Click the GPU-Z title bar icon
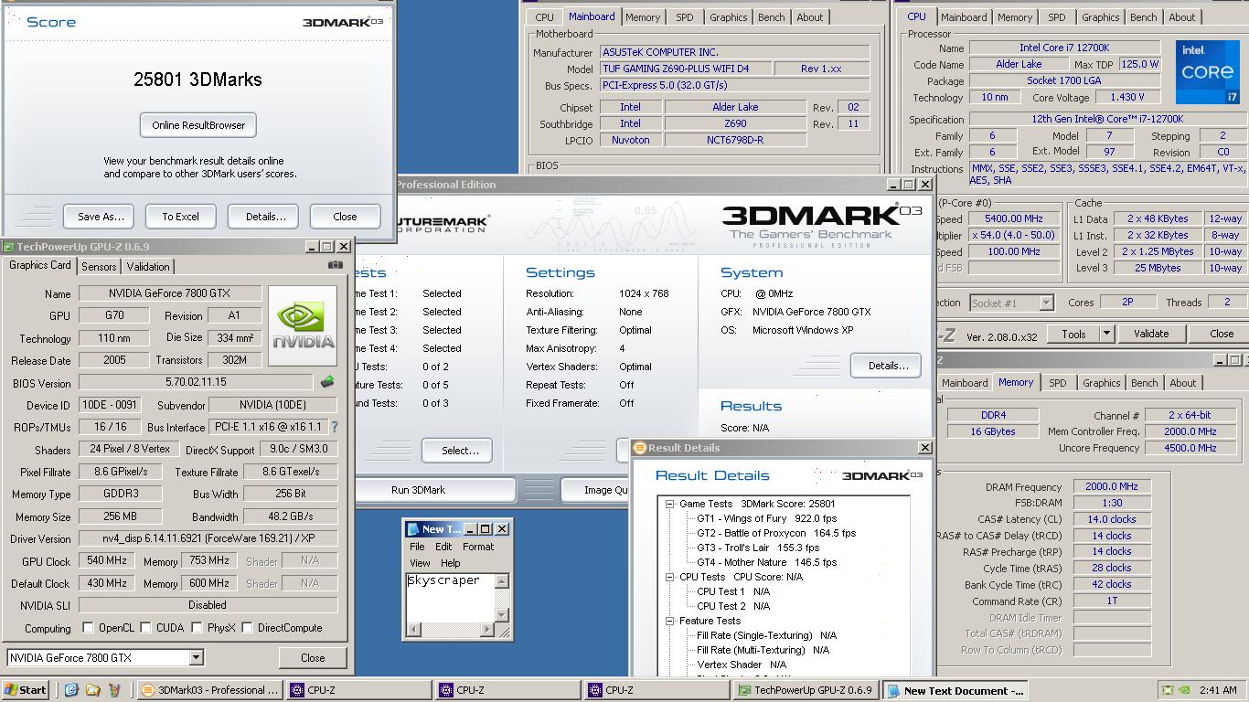 tap(8, 247)
